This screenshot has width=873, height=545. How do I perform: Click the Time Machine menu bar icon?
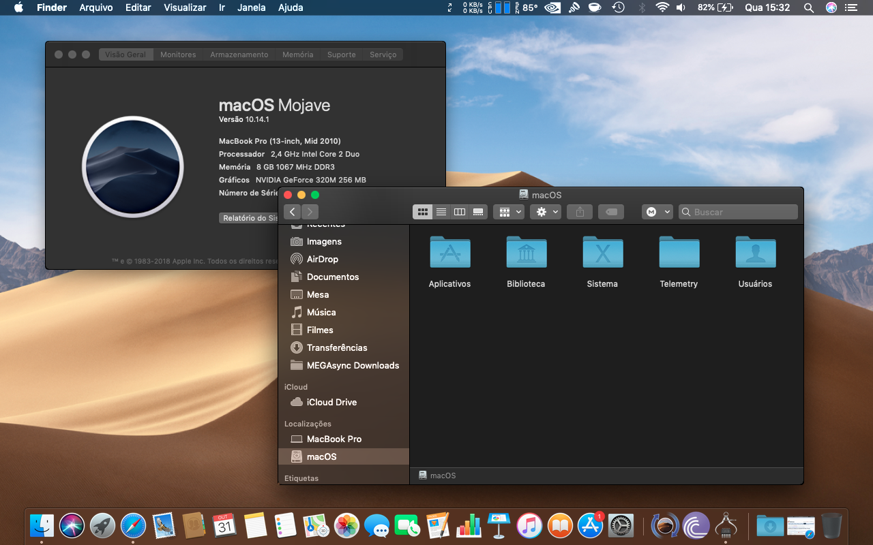tap(618, 7)
